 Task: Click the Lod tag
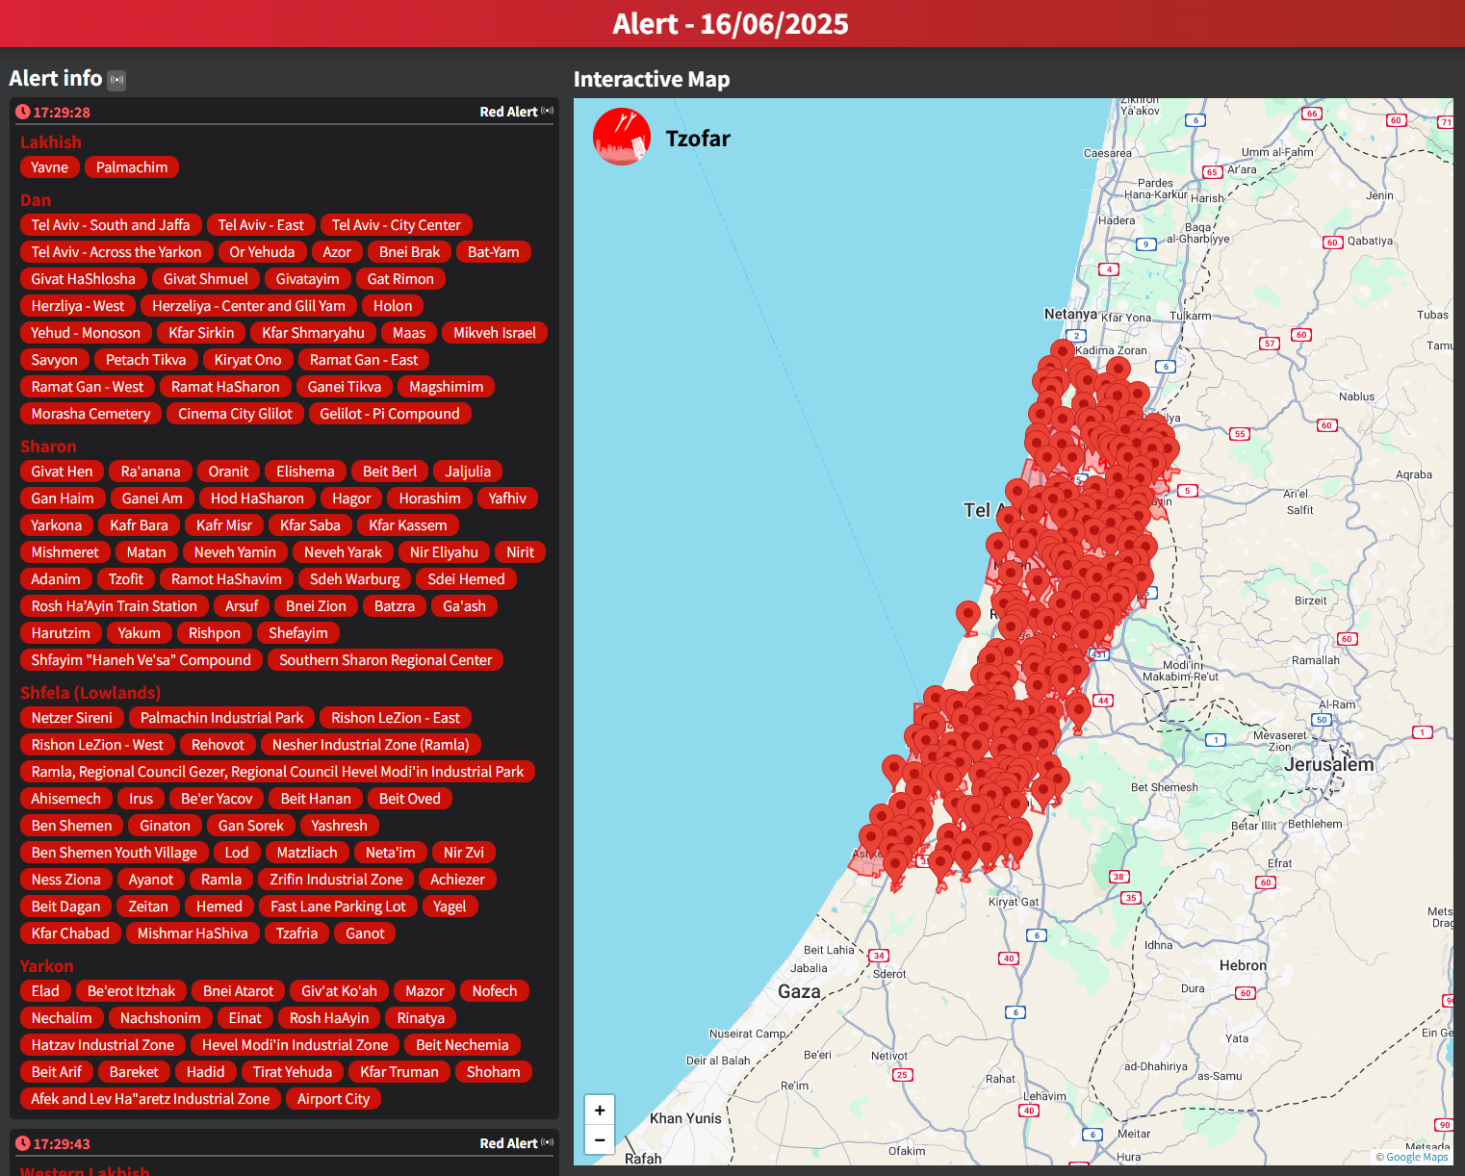pyautogui.click(x=237, y=853)
